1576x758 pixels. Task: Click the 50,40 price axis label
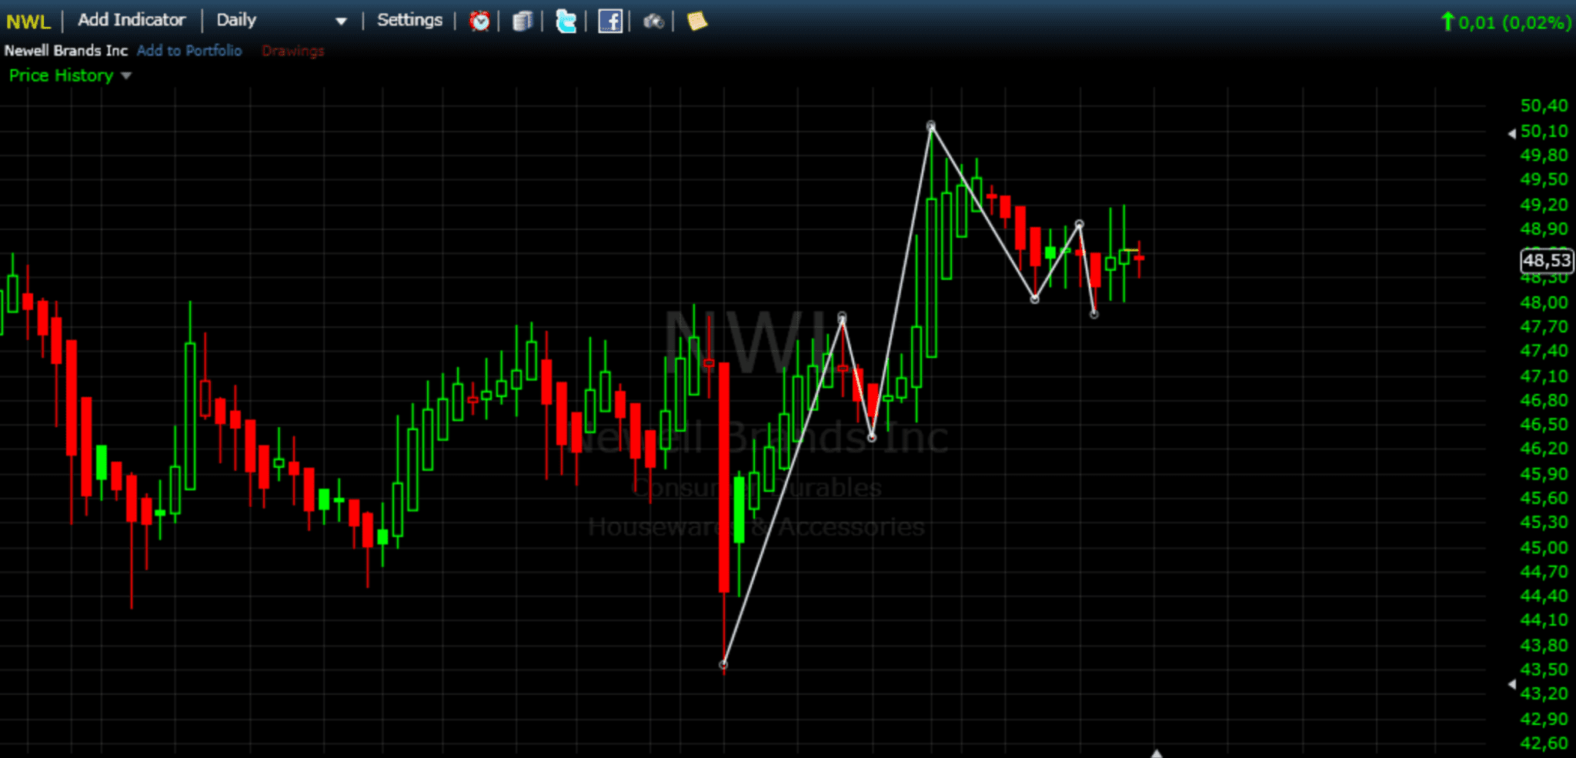(1544, 106)
